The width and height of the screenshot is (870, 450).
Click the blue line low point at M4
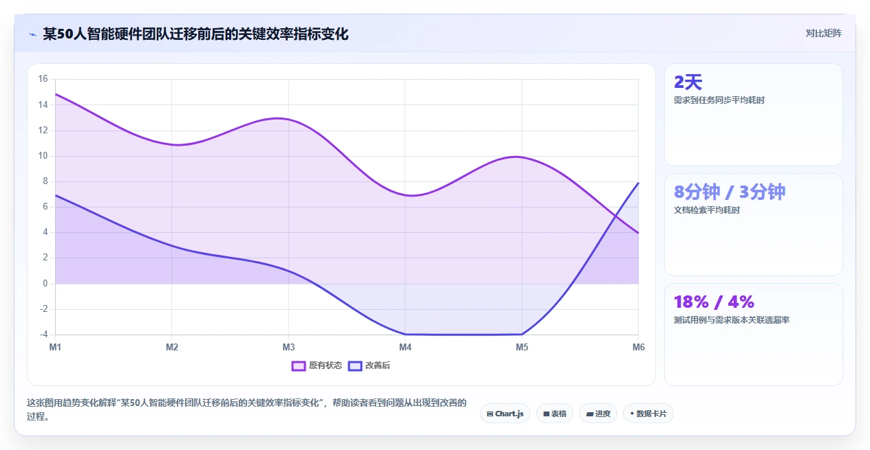click(x=405, y=334)
